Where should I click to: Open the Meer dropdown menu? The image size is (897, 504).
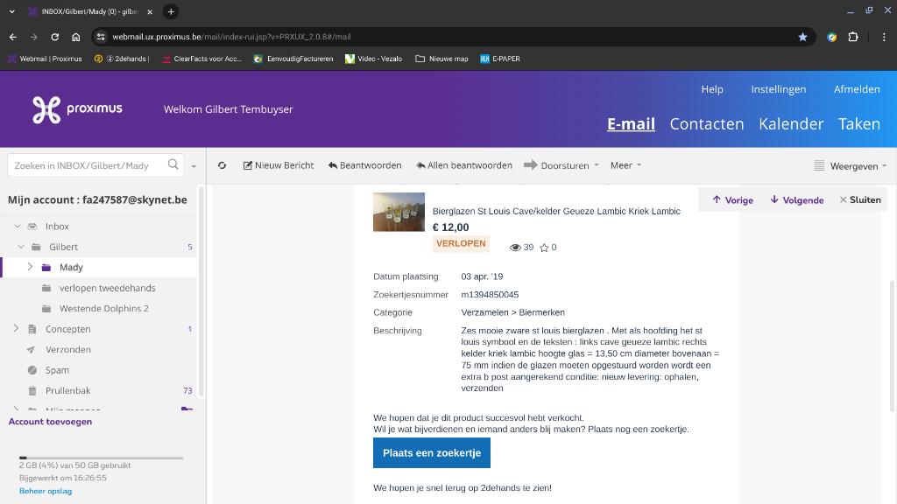click(625, 165)
